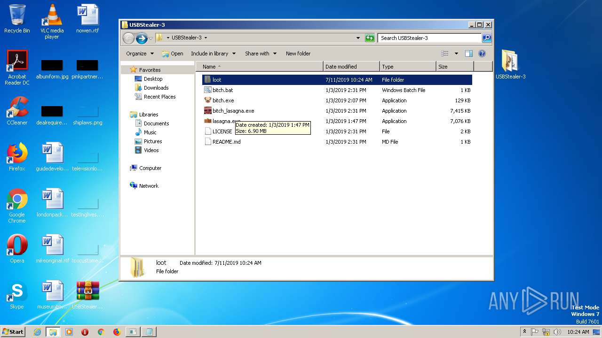
Task: Open recent pages dropdown arrow
Action: 150,38
